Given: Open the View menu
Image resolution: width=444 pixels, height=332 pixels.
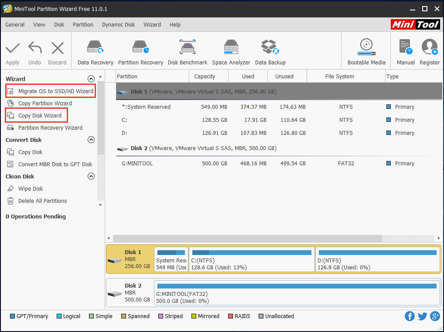Looking at the screenshot, I should point(39,24).
